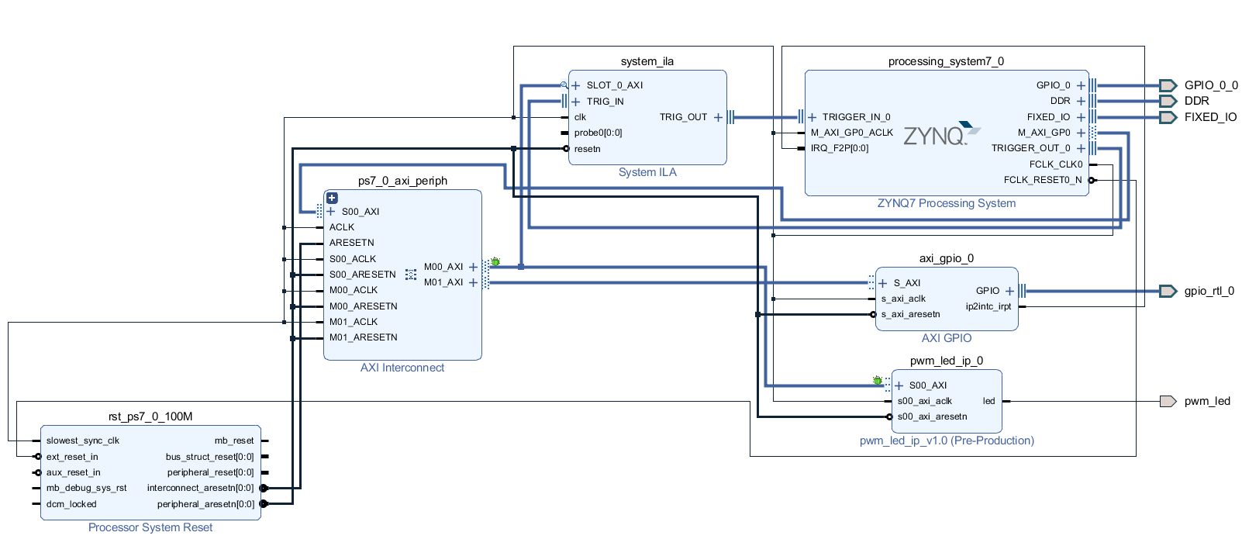Select the FIXED_IO external port symbol

pos(1168,117)
